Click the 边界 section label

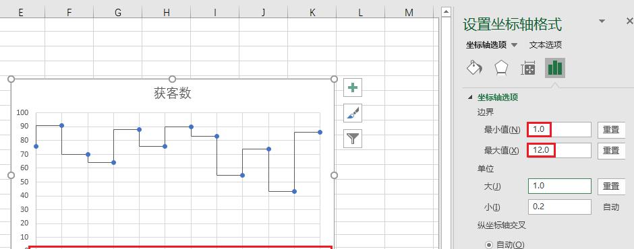(486, 112)
